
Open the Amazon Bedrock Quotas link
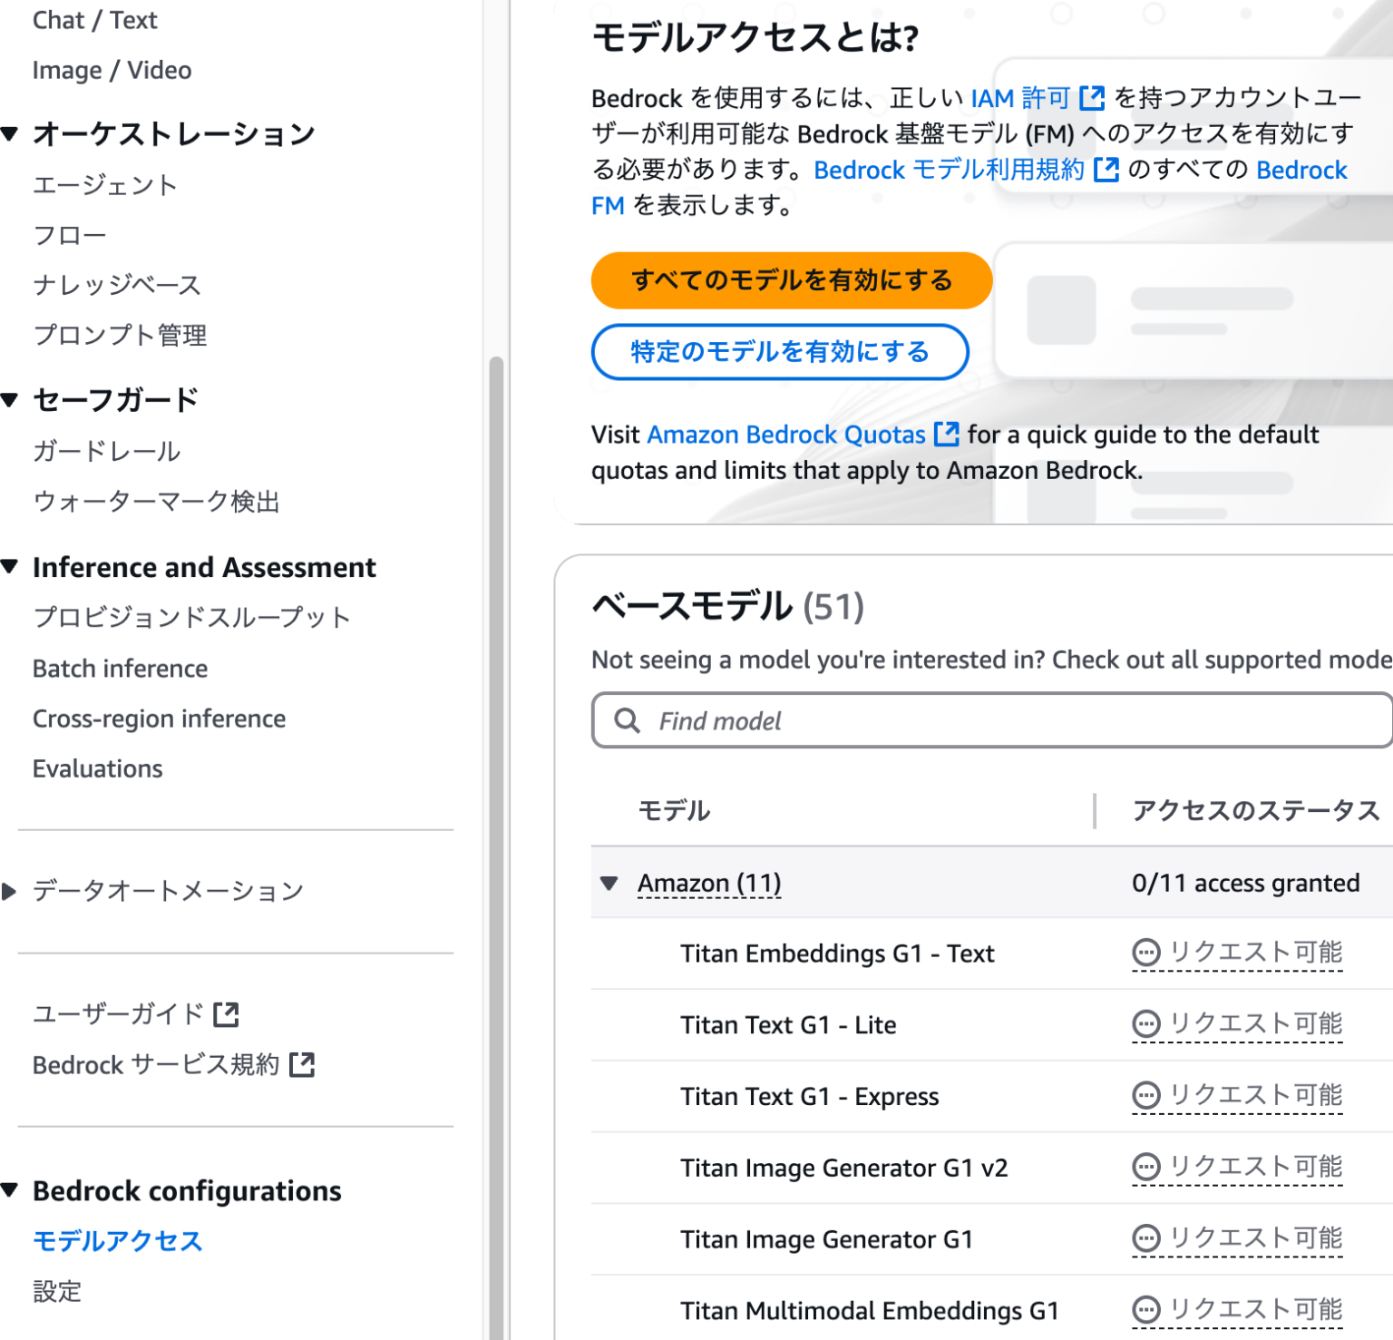click(785, 435)
